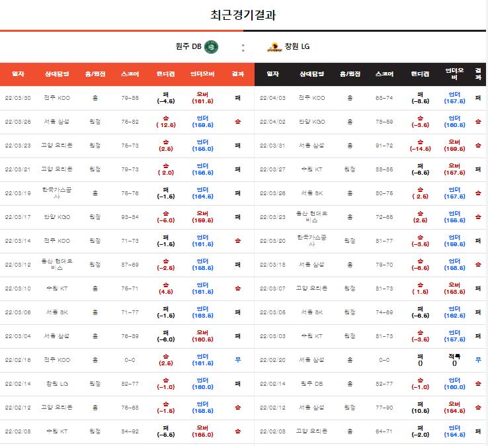The image size is (488, 446).
Task: Click 언더오버 header in orange table
Action: pos(202,74)
